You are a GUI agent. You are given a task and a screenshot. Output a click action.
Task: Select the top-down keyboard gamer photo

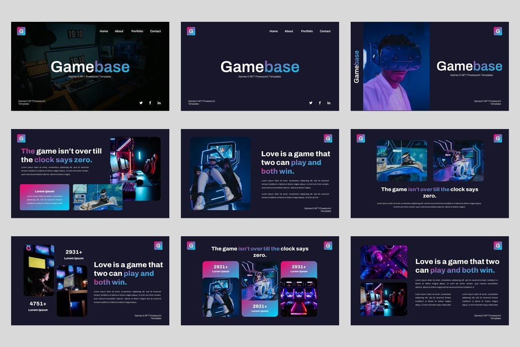pyautogui.click(x=384, y=262)
